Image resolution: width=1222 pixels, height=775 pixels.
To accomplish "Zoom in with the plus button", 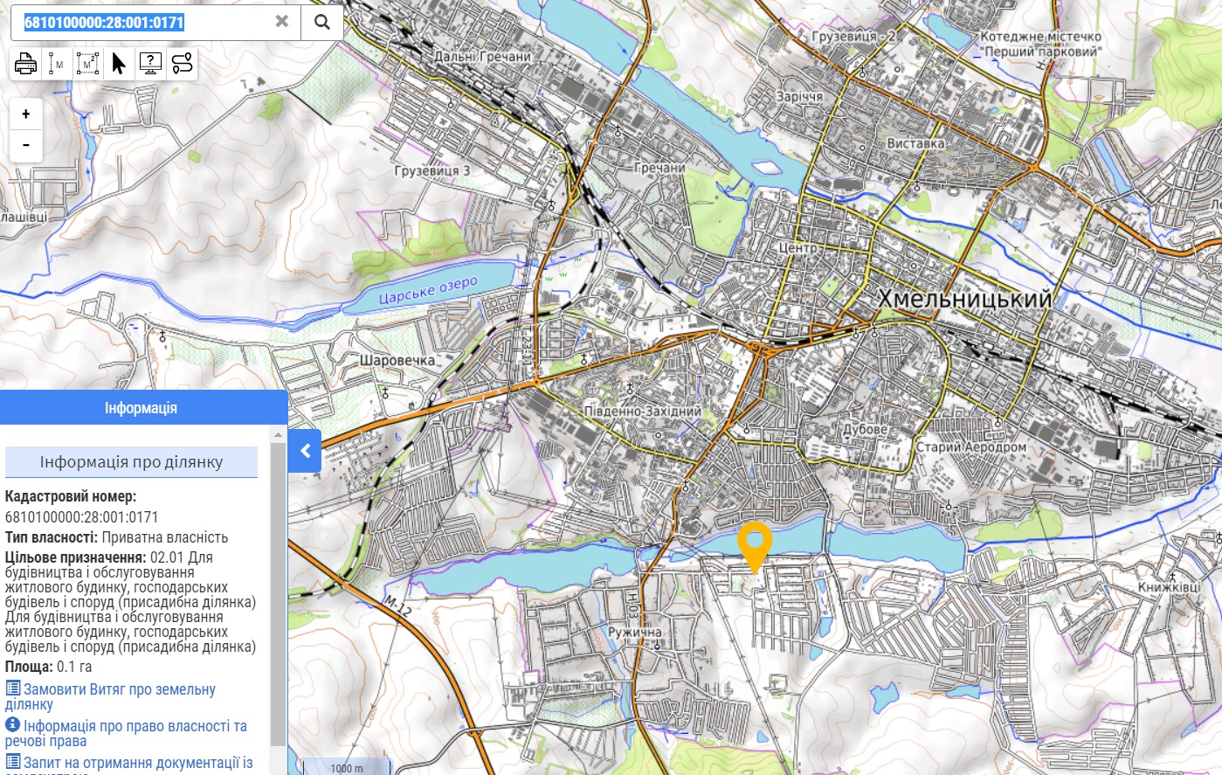I will (x=26, y=114).
